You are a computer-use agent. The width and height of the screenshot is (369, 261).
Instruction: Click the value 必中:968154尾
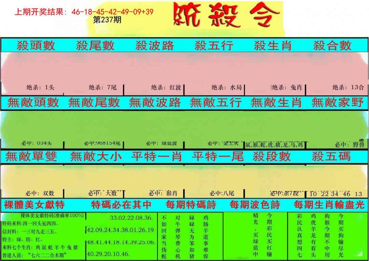(102, 143)
